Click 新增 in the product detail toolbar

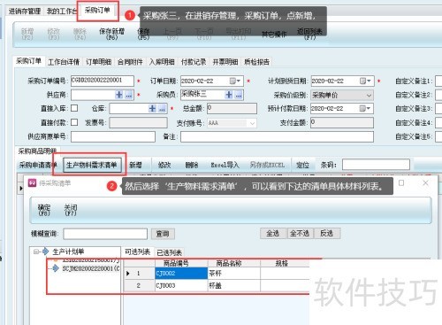(x=135, y=165)
